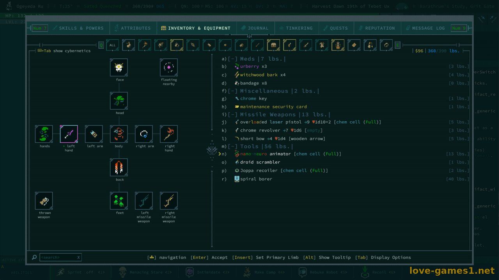This screenshot has width=499, height=280.
Task: Click the right arm equipment slot
Action: click(144, 134)
